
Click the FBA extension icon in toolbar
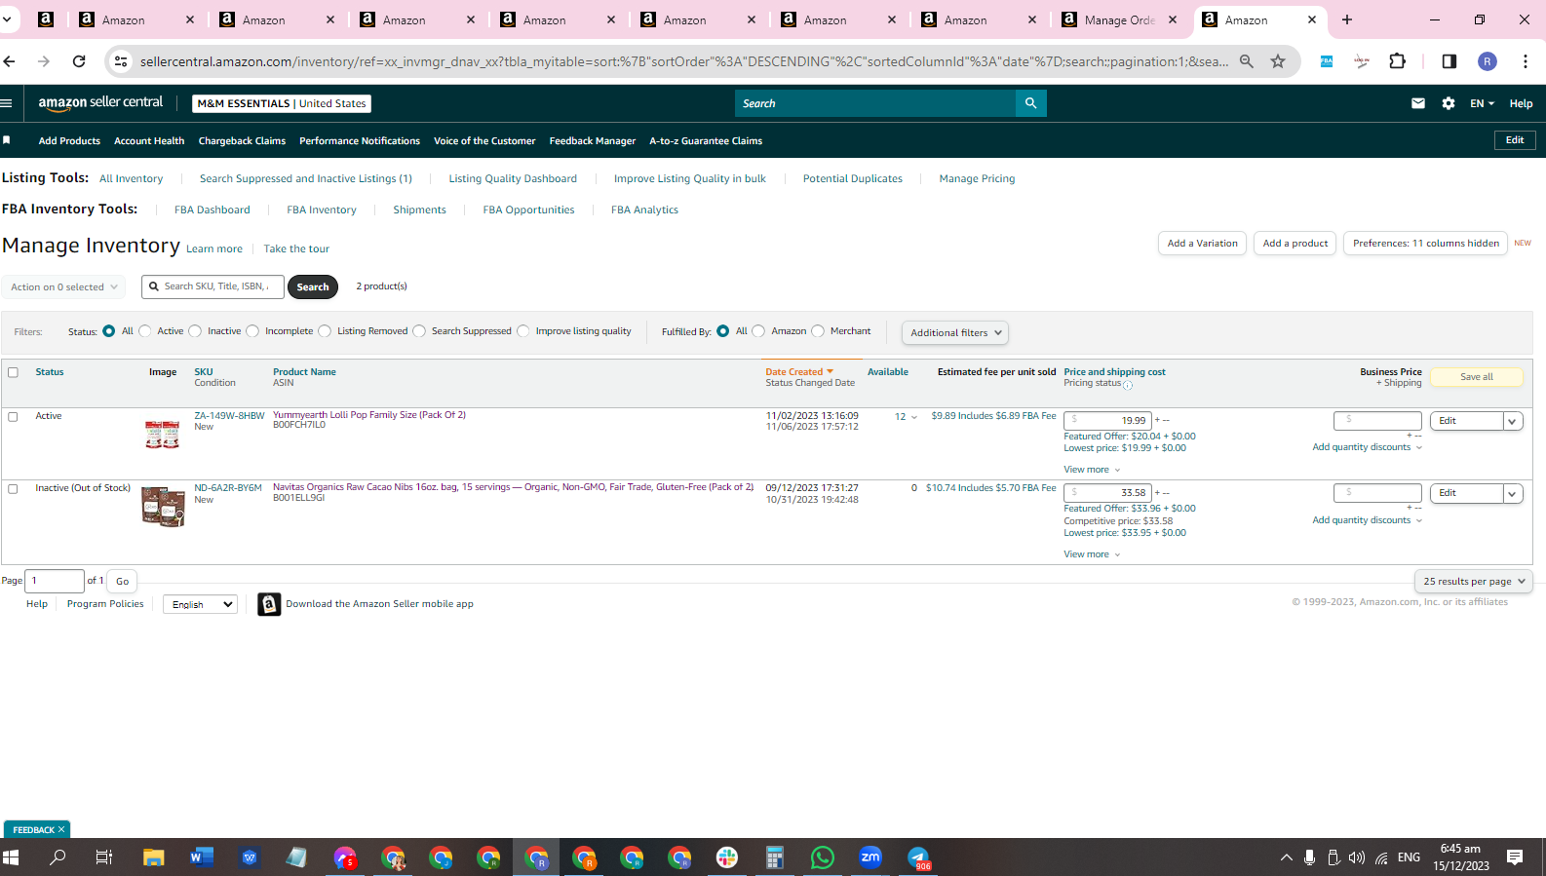click(1327, 61)
